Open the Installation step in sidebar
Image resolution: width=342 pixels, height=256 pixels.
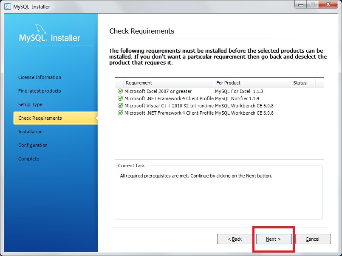coord(30,132)
